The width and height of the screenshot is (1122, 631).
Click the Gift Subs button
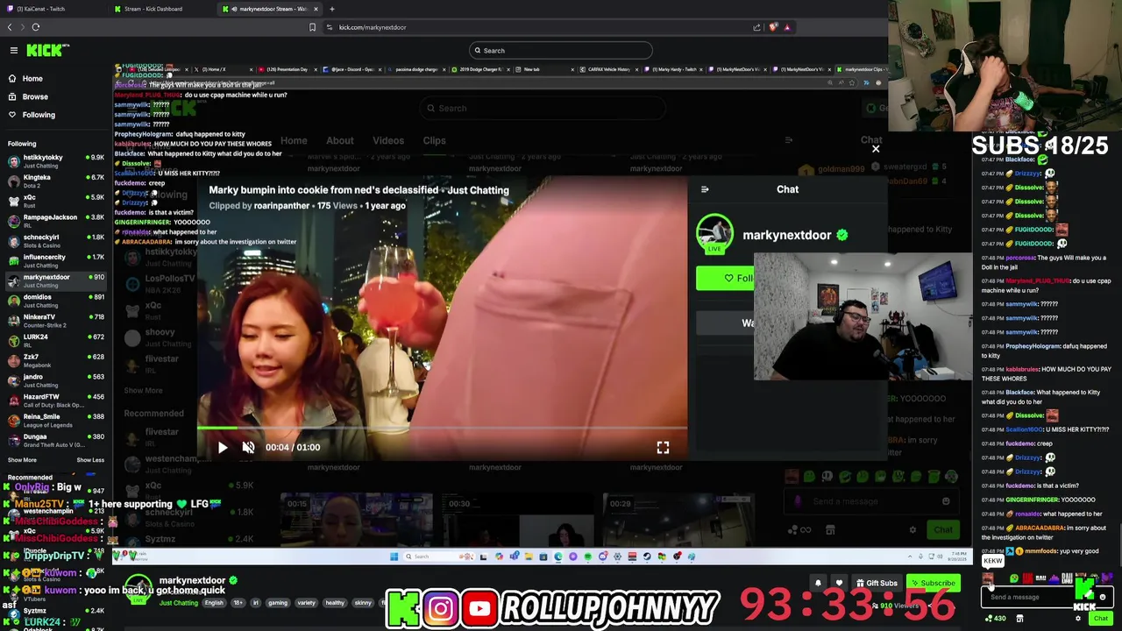pyautogui.click(x=877, y=583)
